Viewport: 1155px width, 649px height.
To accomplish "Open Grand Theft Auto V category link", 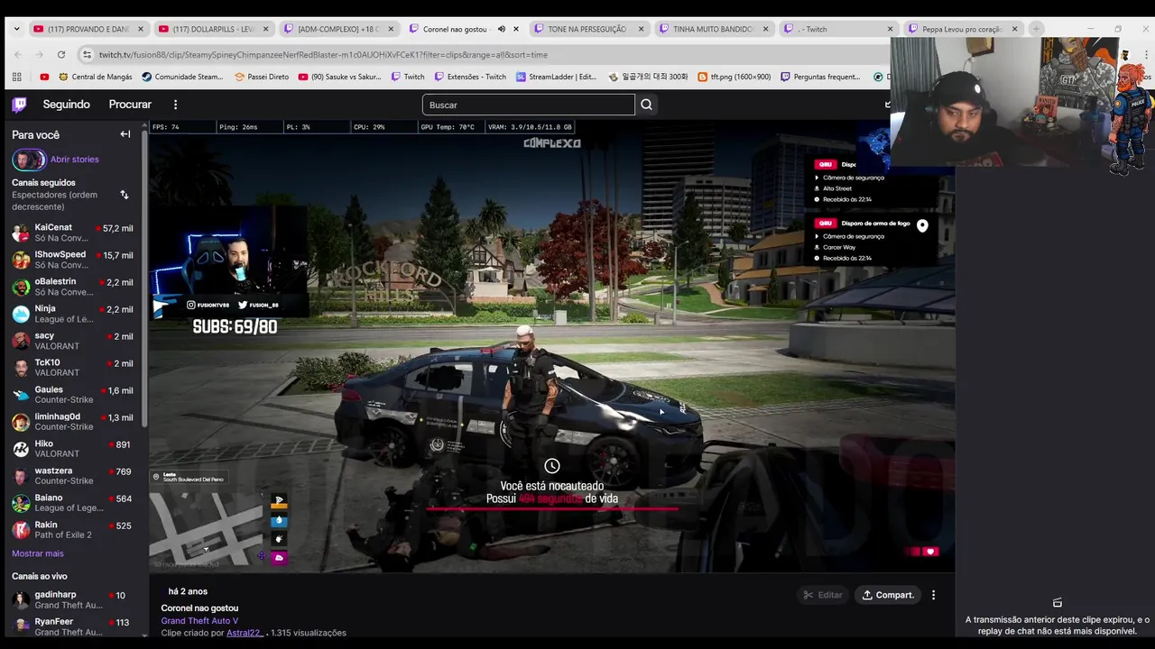I will pyautogui.click(x=199, y=621).
